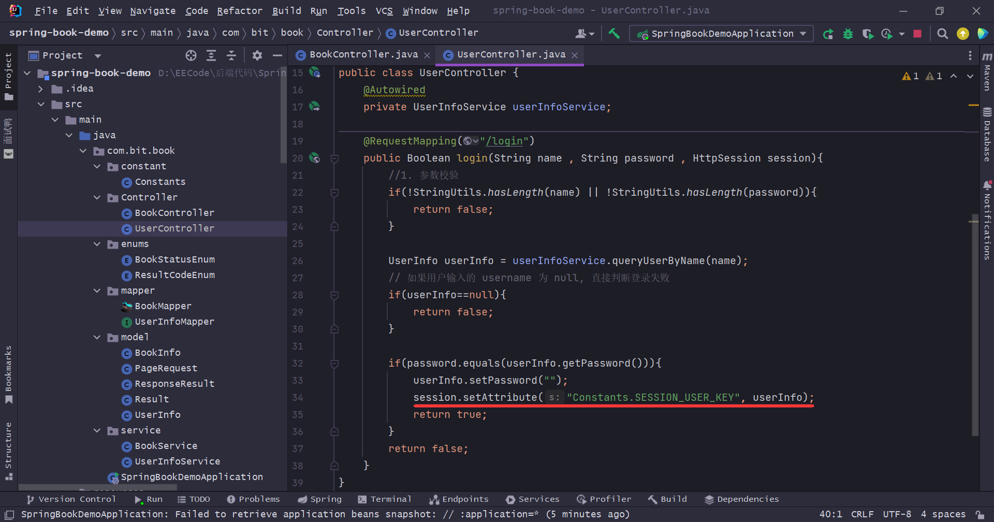Click the Build project hammer icon
The height and width of the screenshot is (522, 994).
coord(614,34)
